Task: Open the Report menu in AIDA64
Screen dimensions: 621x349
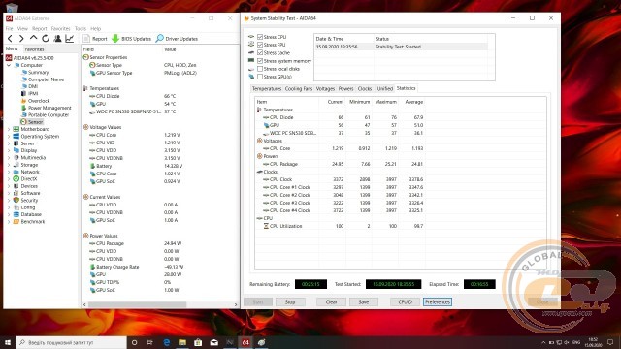Action: 40,28
